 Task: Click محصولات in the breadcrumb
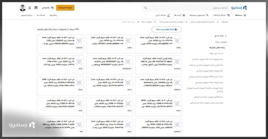click(225, 22)
